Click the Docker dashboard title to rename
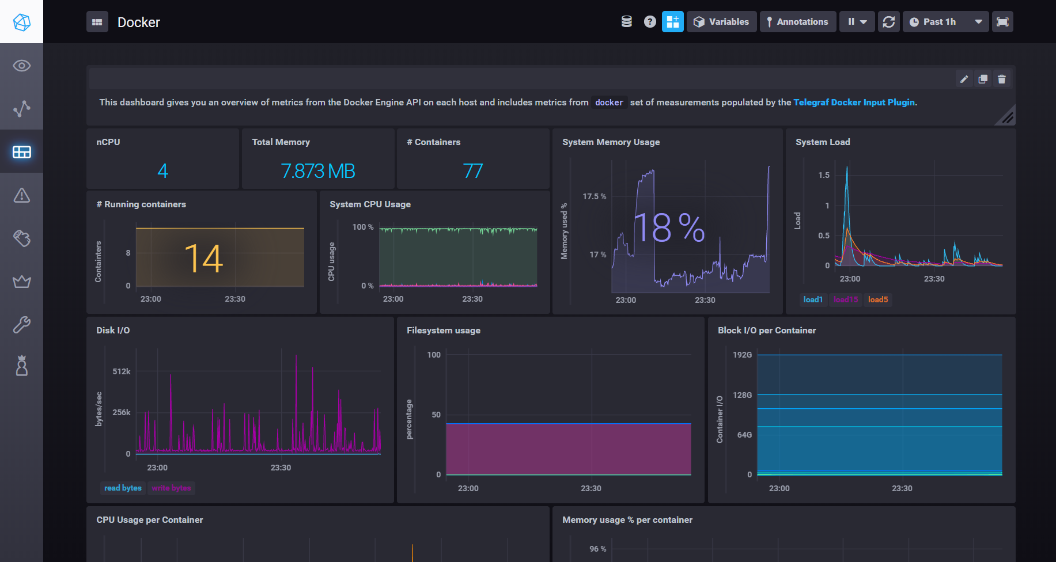 pyautogui.click(x=139, y=22)
